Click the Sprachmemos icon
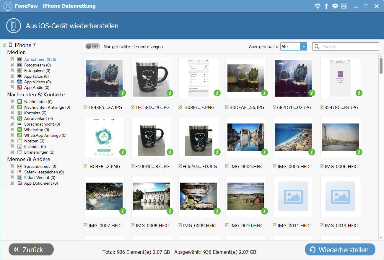The image size is (384, 260). [x=19, y=166]
